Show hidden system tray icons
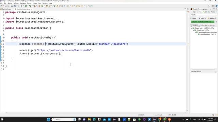218x122 pixels. [183, 119]
